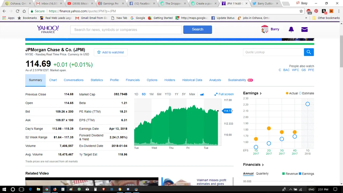The height and width of the screenshot is (193, 343).
Task: Select the 1D chart range
Action: point(136,94)
